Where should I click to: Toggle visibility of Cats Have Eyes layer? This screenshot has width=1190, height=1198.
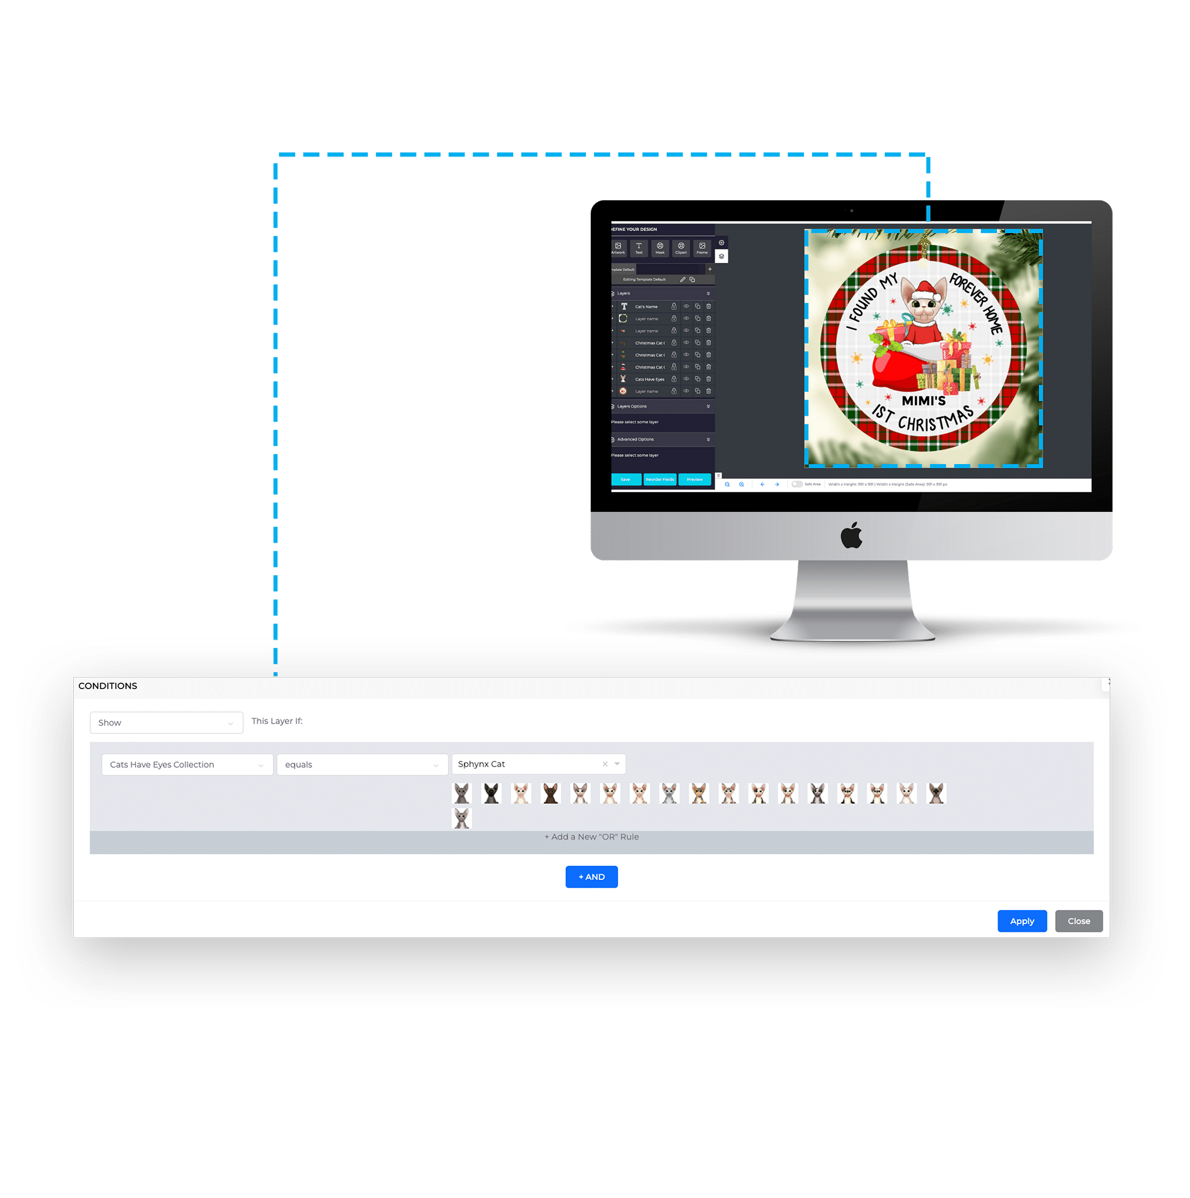(x=685, y=379)
